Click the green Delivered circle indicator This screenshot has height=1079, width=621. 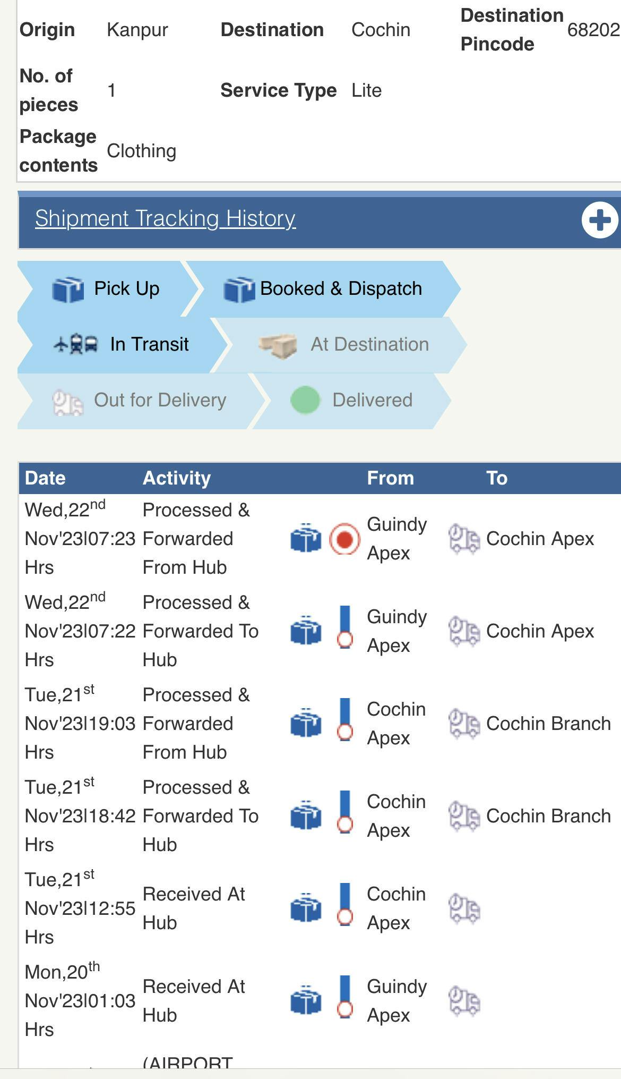[305, 400]
